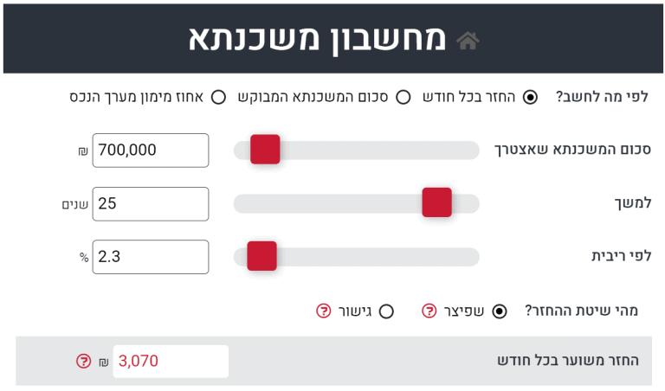Click the years field showing 25

151,204
